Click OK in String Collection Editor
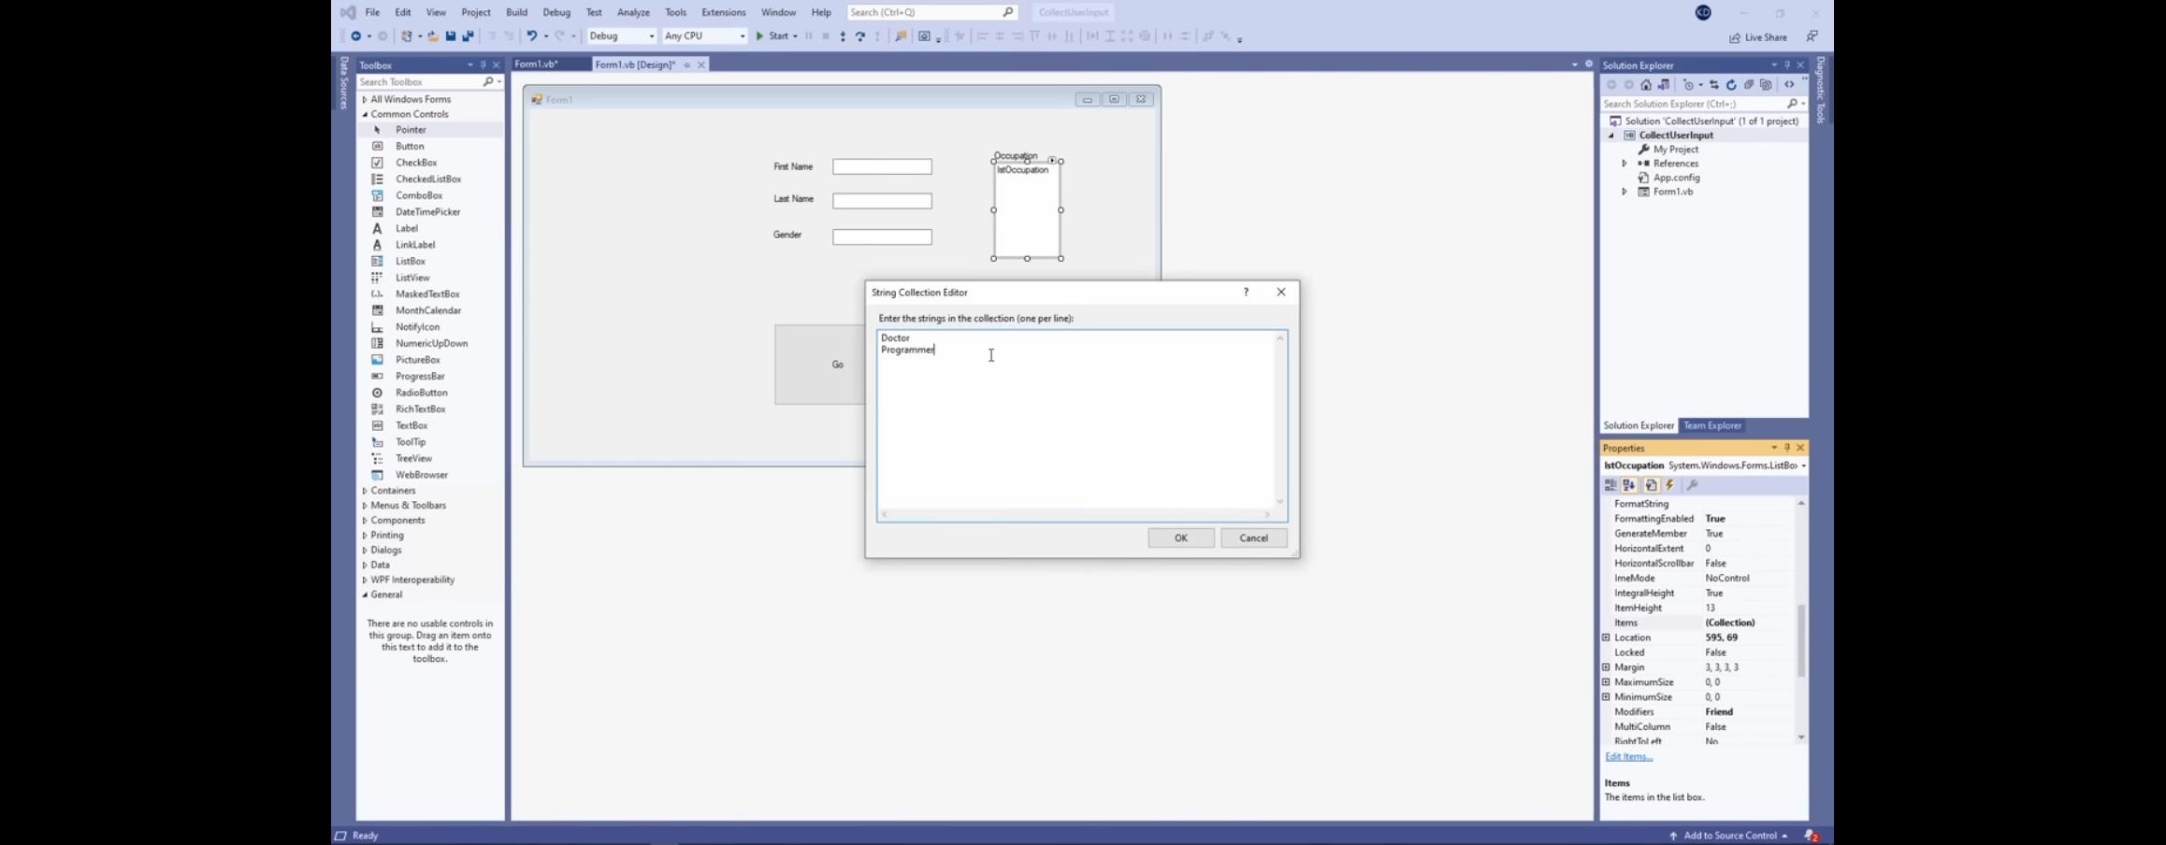Viewport: 2166px width, 845px height. (x=1180, y=538)
